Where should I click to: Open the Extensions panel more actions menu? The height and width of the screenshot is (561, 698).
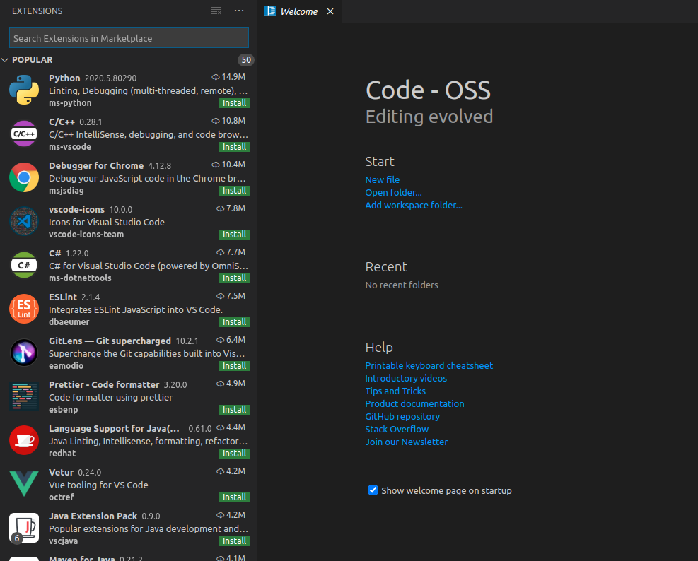(x=239, y=11)
